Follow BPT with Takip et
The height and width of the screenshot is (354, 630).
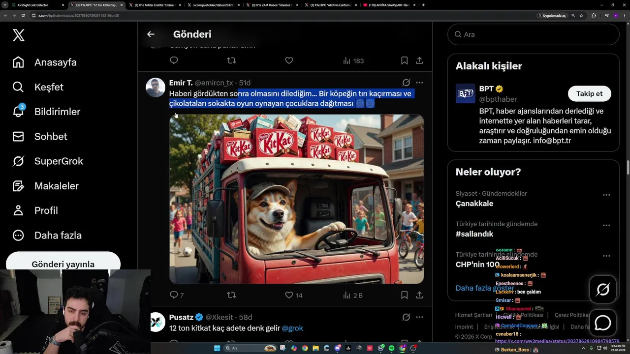tap(589, 94)
